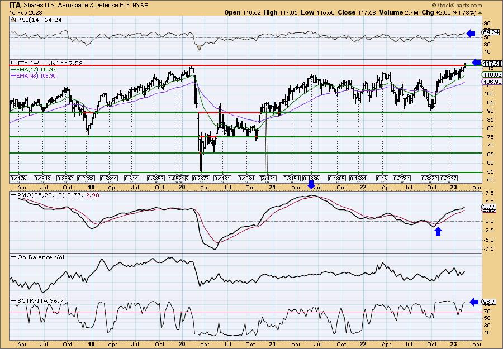Click the 96.7 SCTR tag on right axis

click(x=489, y=302)
